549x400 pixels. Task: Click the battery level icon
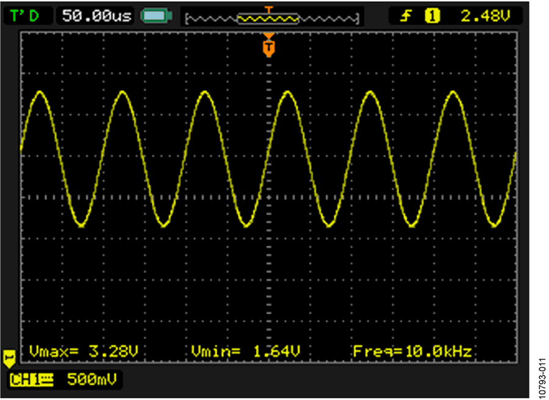point(156,16)
